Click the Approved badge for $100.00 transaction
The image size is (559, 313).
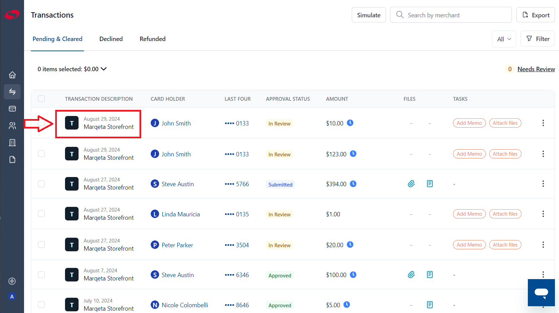(x=280, y=275)
